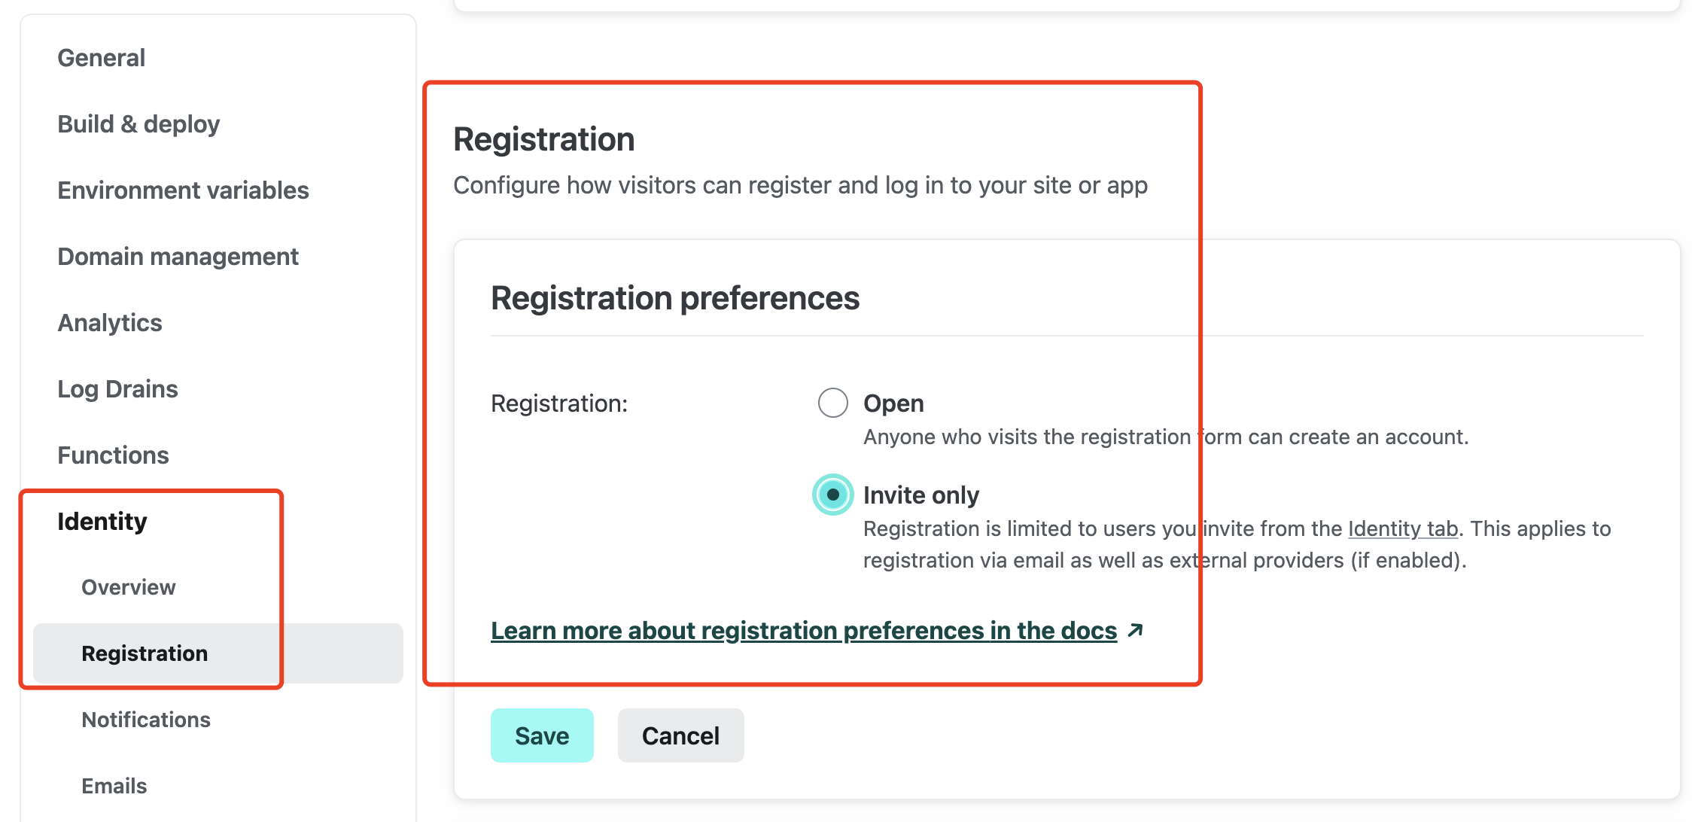The height and width of the screenshot is (822, 1701).
Task: Click the Identity tab link
Action: 1402,528
